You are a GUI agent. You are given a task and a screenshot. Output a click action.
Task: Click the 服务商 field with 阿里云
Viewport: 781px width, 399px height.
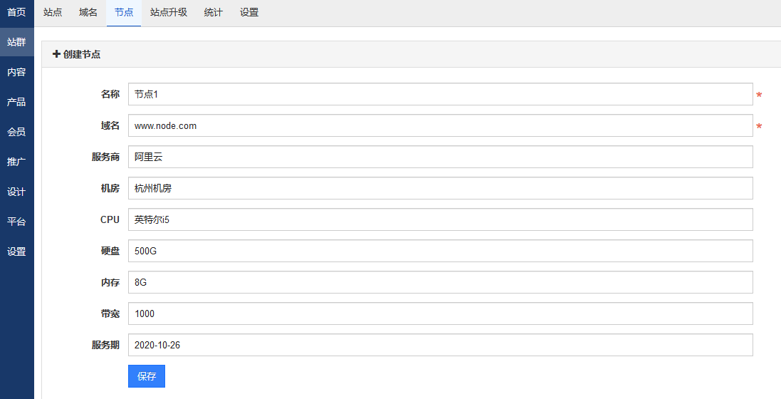point(440,157)
